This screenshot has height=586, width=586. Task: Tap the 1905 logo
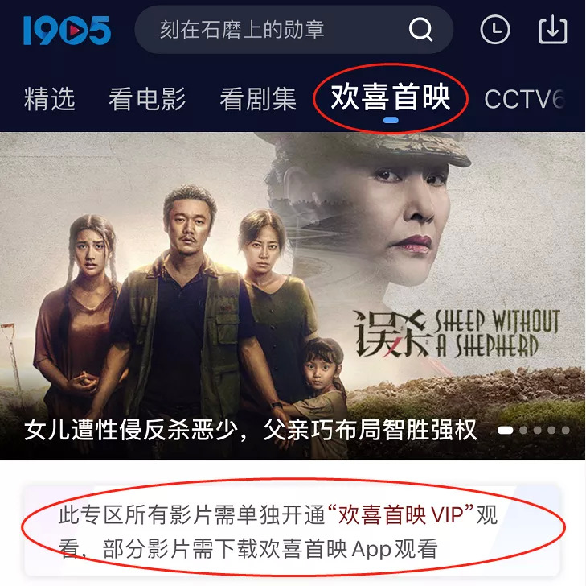pos(67,31)
